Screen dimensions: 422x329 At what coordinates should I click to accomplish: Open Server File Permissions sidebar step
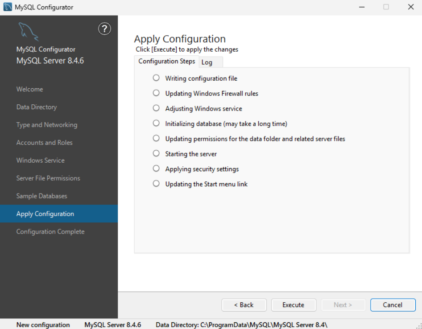pos(48,178)
